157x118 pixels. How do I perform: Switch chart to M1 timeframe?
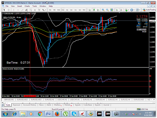tap(50, 10)
